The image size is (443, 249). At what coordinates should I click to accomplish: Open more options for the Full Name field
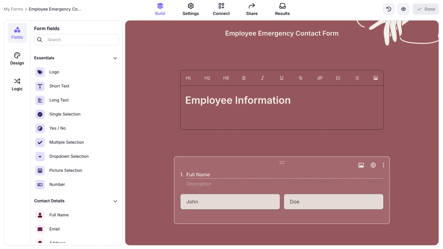383,165
